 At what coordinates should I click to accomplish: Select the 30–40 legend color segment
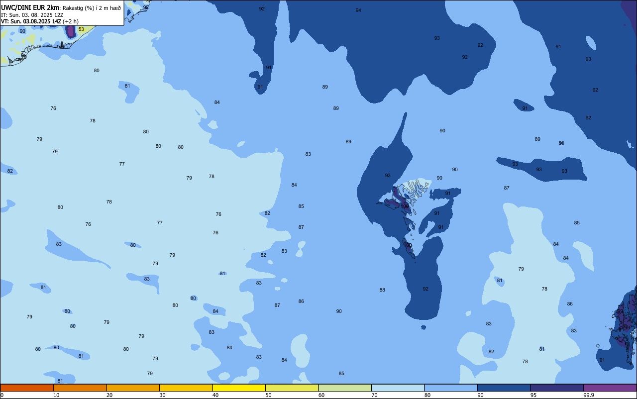186,388
